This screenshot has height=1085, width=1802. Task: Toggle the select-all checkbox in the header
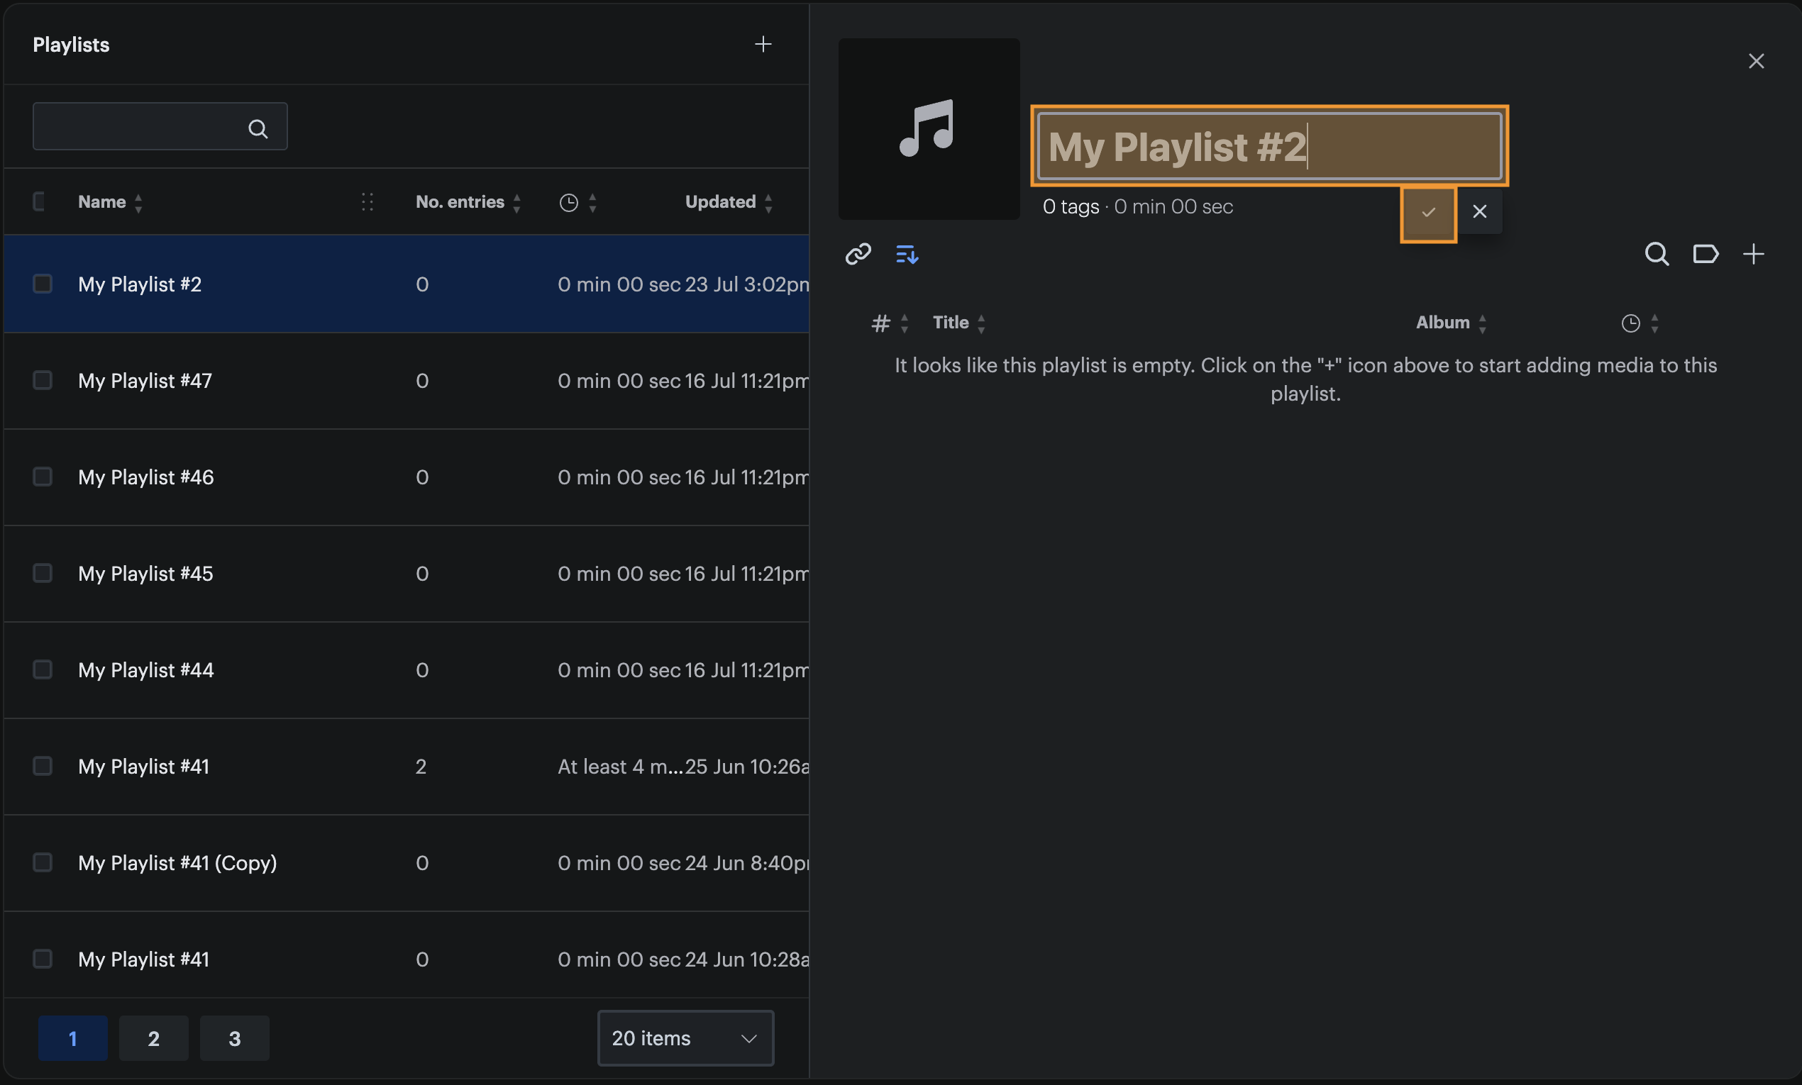coord(40,201)
